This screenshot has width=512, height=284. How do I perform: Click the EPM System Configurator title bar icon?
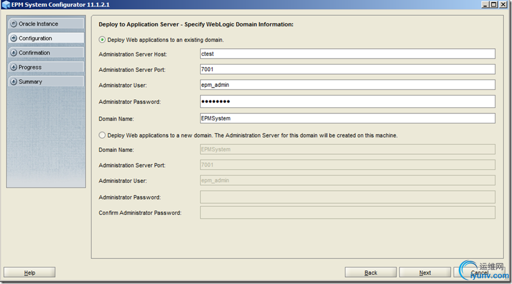coord(6,5)
